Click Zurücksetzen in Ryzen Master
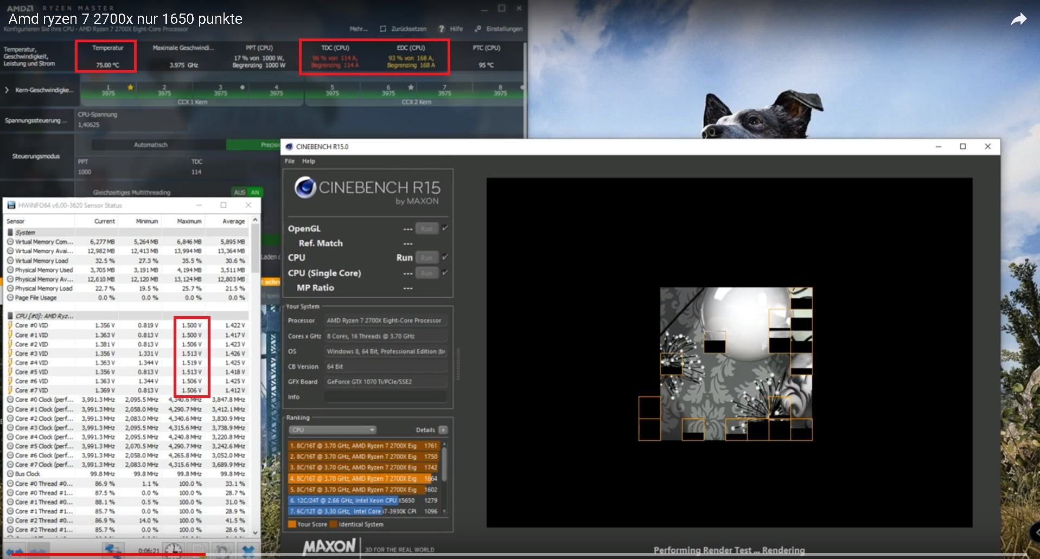This screenshot has height=559, width=1040. coord(409,29)
